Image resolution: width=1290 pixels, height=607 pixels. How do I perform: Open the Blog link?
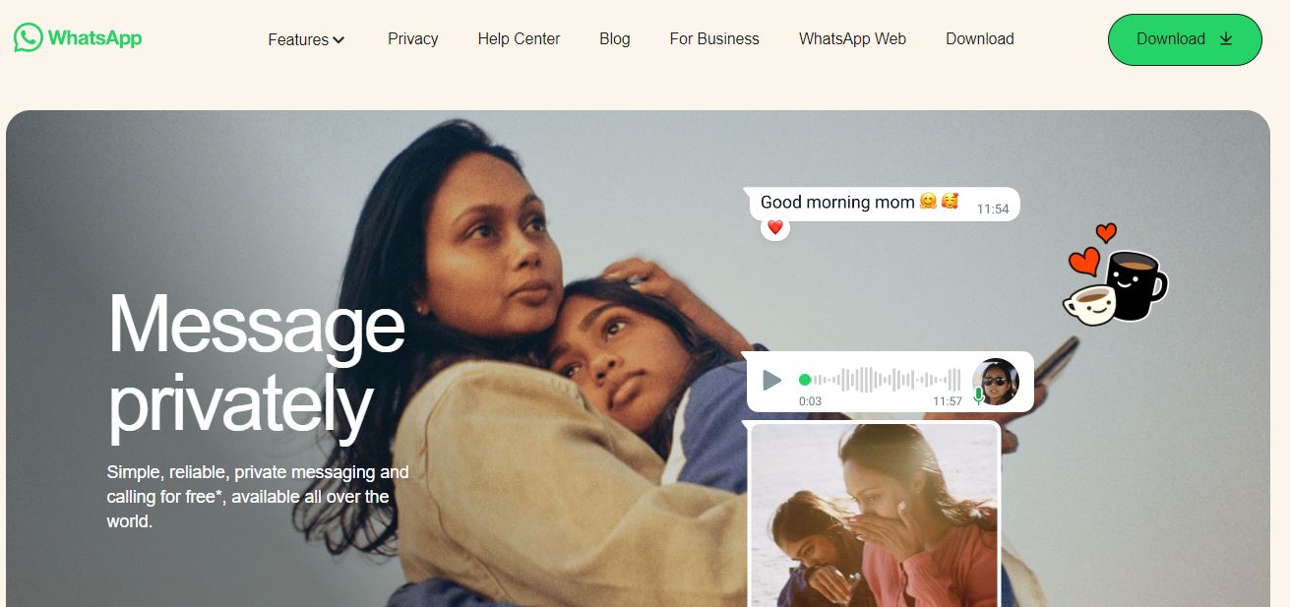[615, 39]
